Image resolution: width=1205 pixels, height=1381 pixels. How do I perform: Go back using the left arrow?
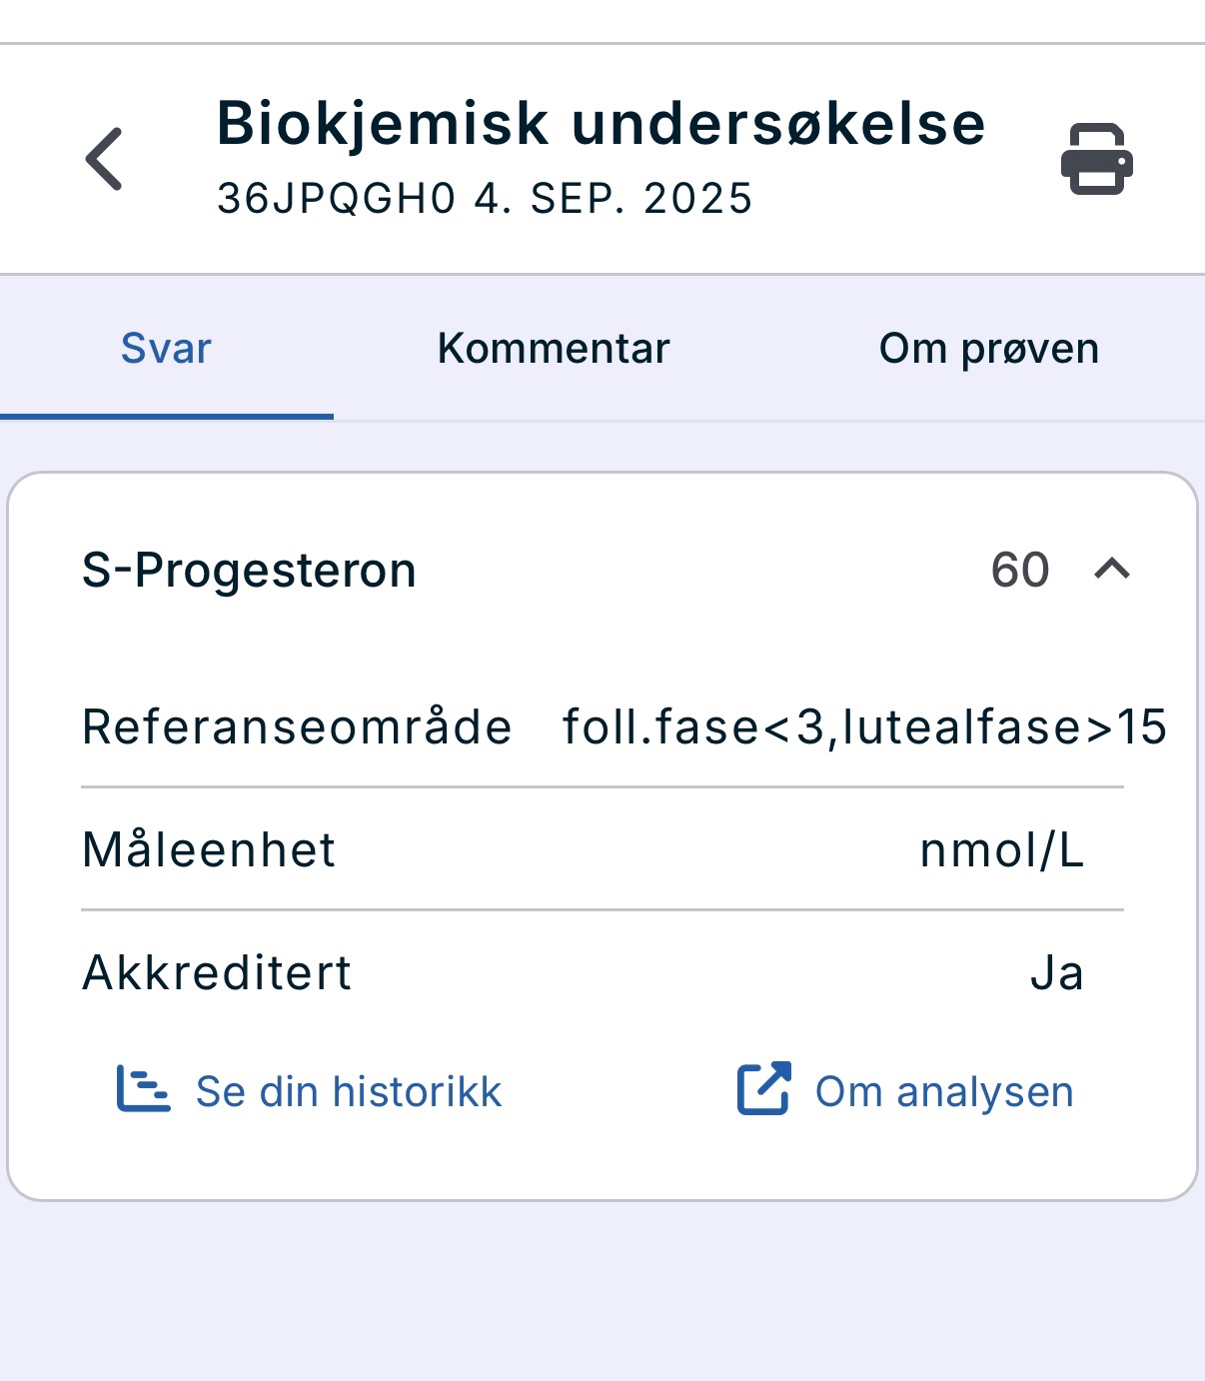[x=104, y=159]
